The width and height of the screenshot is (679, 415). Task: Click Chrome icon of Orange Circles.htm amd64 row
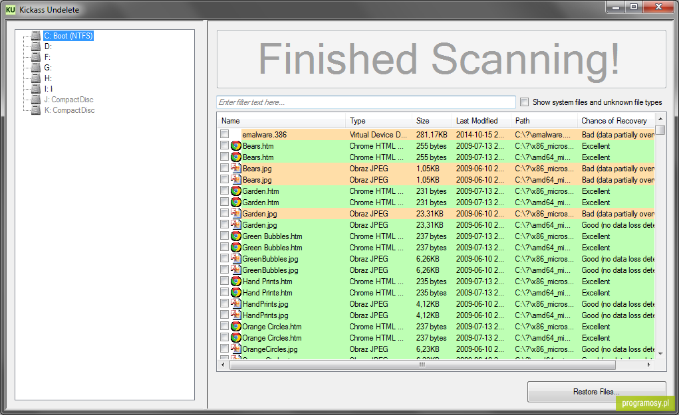(x=236, y=337)
